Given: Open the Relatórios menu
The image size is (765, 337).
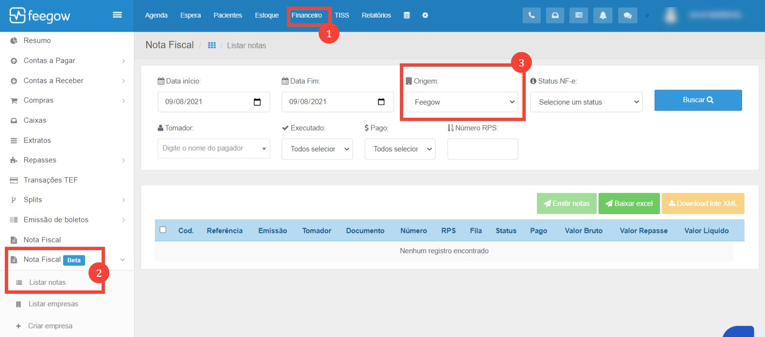Looking at the screenshot, I should 376,15.
